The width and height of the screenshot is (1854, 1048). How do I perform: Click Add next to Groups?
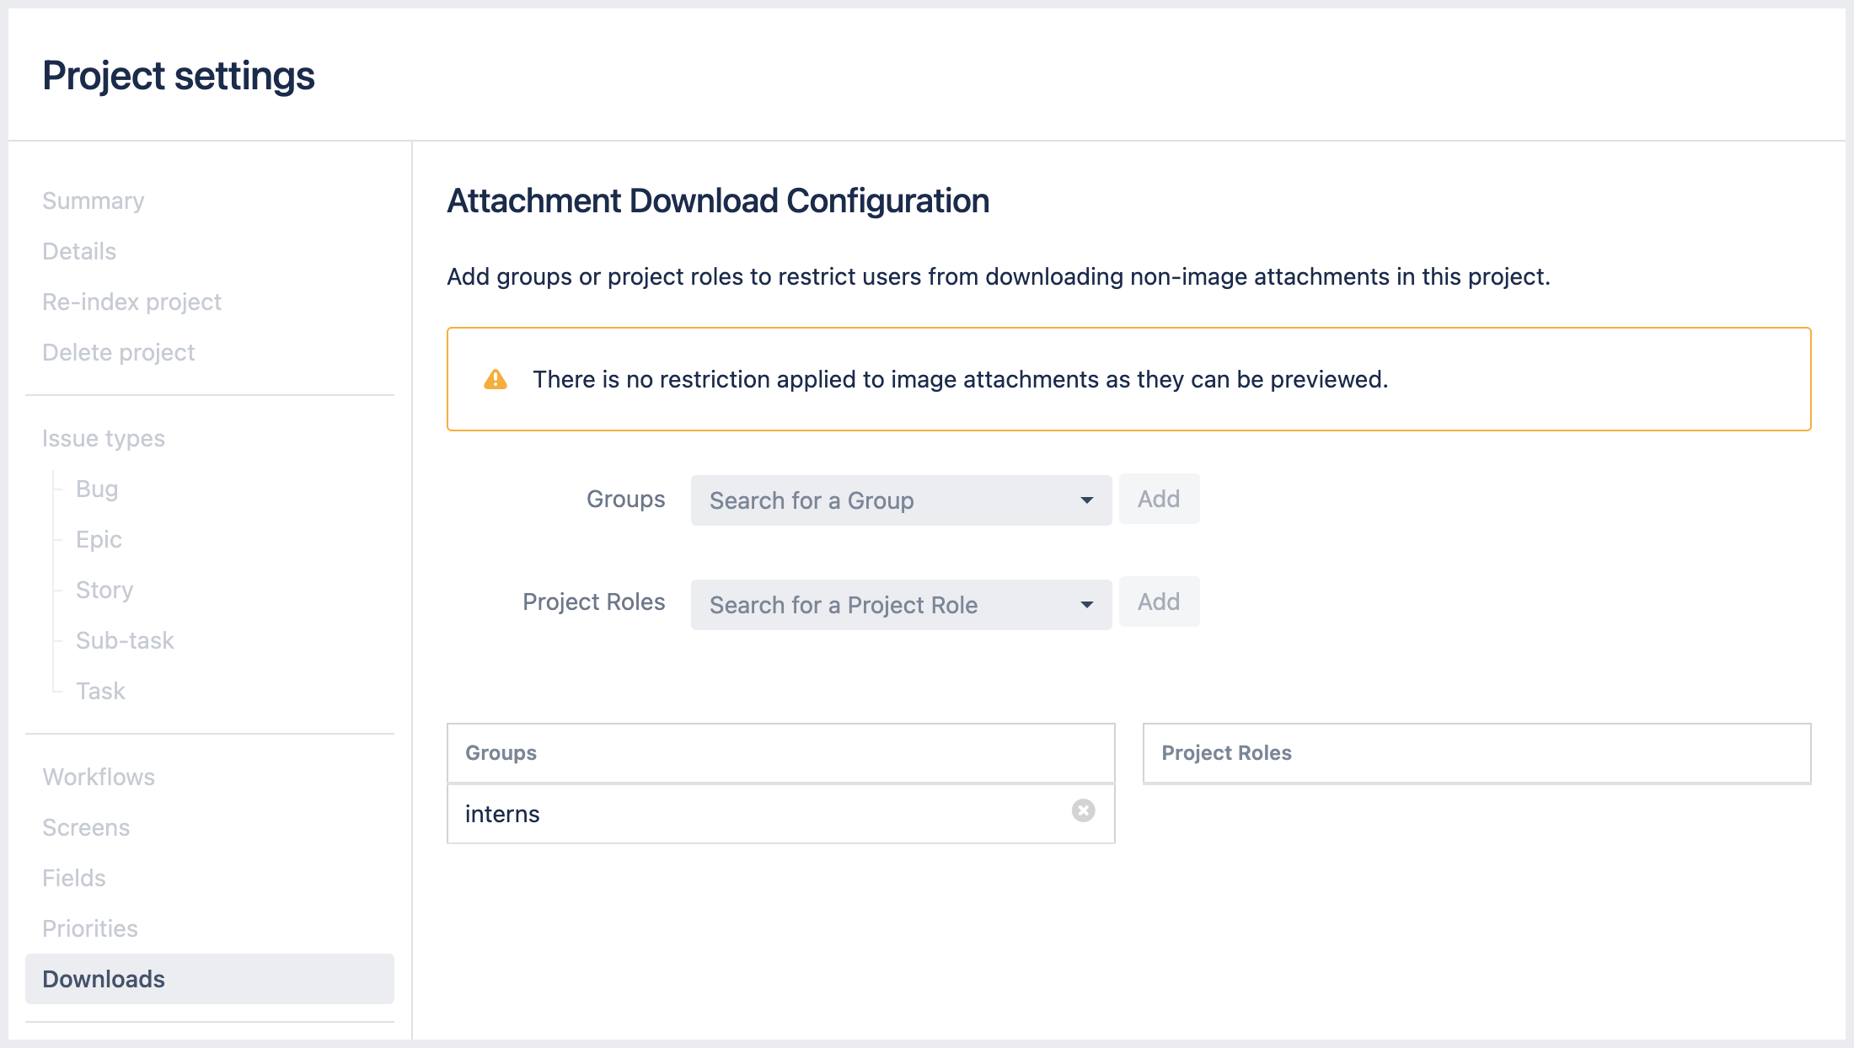coord(1159,499)
